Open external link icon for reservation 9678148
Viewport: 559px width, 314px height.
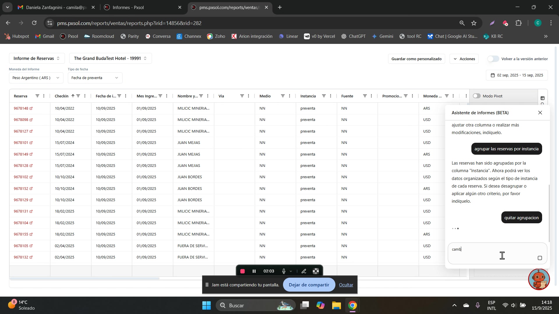31,108
